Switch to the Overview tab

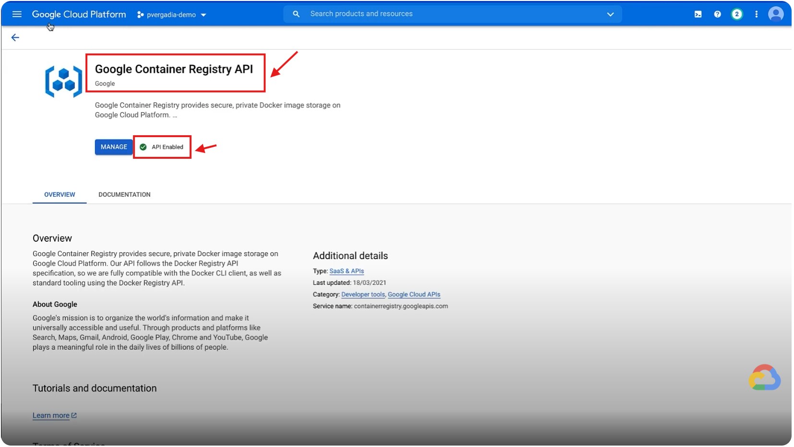coord(59,195)
